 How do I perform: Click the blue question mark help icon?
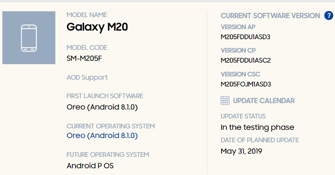(x=329, y=16)
